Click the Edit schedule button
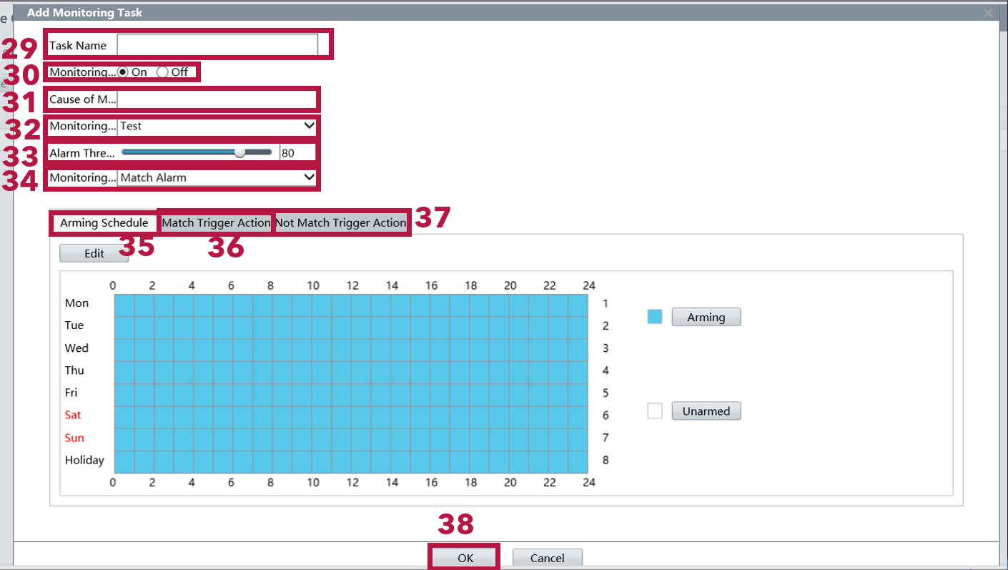 (94, 254)
